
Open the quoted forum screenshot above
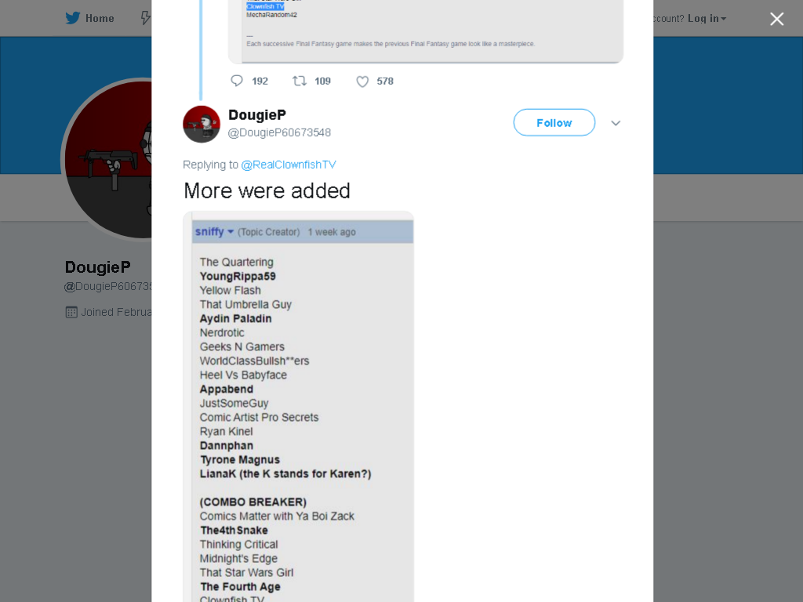click(426, 31)
